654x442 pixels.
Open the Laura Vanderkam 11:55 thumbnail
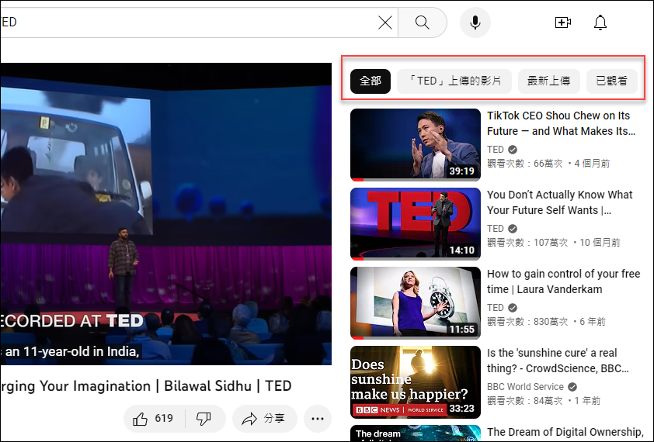416,303
